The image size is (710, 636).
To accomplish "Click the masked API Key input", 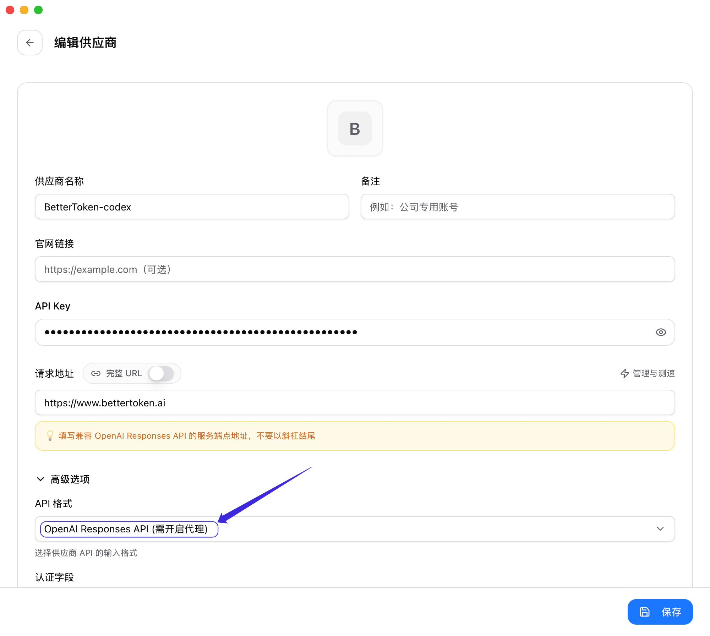I will pos(319,332).
